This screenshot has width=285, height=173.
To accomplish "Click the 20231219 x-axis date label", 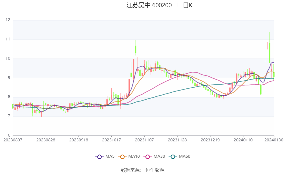I will (x=210, y=140).
